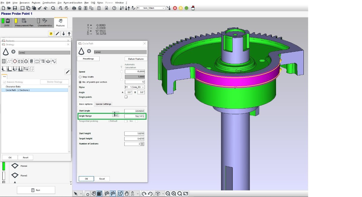
Task: Click the red status light indicator
Action: 175,8
